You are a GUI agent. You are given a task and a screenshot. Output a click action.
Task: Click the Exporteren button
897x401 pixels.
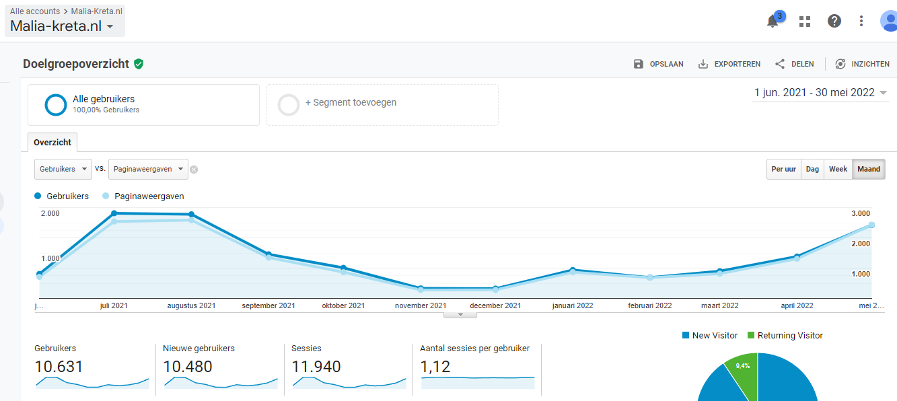point(729,64)
